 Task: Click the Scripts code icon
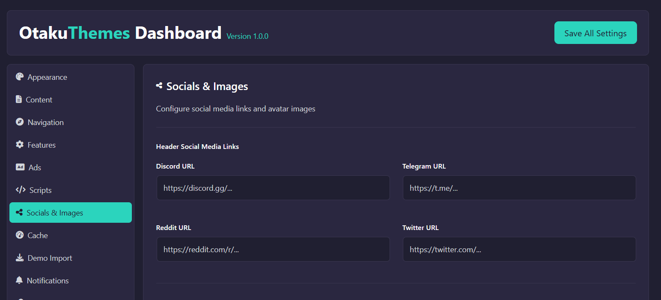[20, 190]
